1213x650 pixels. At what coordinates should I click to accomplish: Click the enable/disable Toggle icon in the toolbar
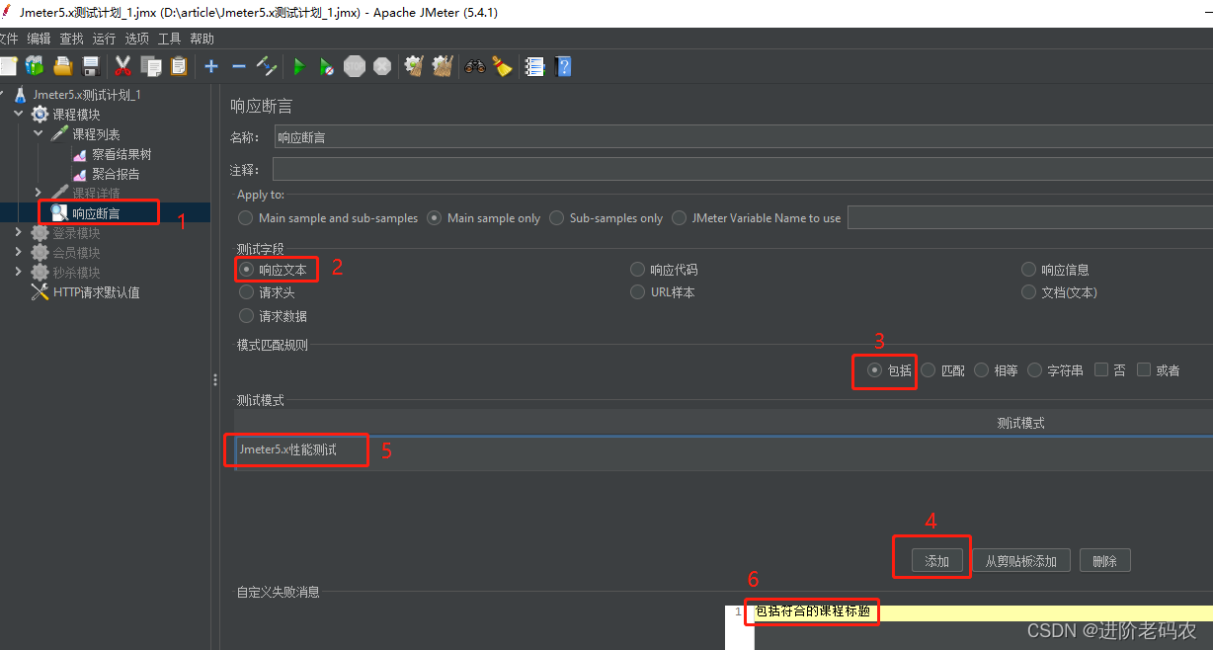267,66
